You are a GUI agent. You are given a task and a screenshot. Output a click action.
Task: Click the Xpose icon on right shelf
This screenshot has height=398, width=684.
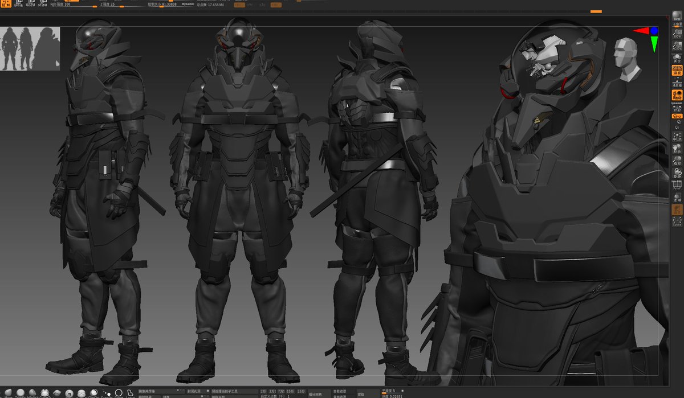click(x=677, y=222)
